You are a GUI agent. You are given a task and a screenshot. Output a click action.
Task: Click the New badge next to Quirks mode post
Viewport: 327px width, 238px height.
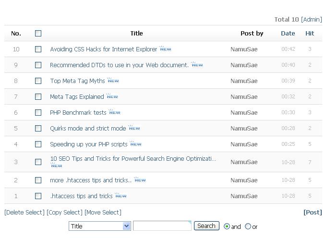coord(134,128)
